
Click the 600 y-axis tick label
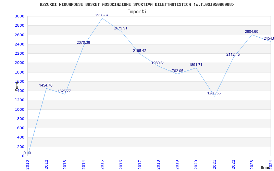tap(21, 128)
